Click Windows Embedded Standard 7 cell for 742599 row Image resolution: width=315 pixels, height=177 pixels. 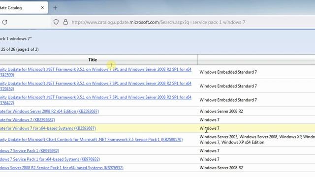tap(228, 72)
